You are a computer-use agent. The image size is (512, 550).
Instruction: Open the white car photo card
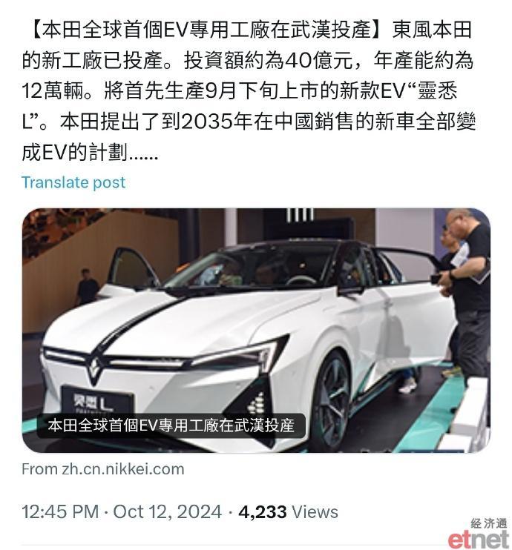pos(256,331)
